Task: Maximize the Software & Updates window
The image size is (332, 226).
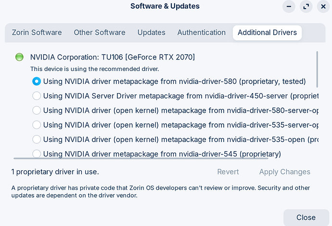Action: click(x=306, y=7)
